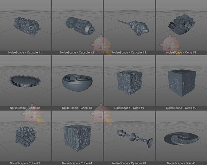Pick the NoiseScape Cube #4 preview
The width and height of the screenshot is (207, 165).
click(77, 136)
